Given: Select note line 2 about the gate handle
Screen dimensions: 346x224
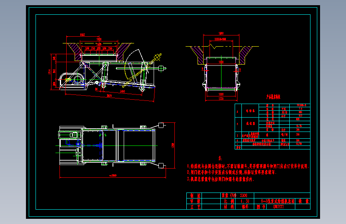Looking at the screenshot, I should [x=232, y=172].
